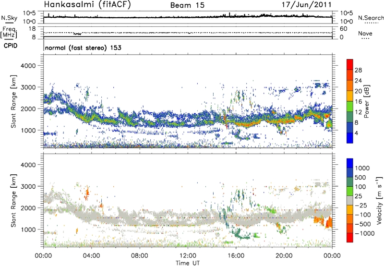
Task: Click the '12:00' time axis tick
Action: 188,256
